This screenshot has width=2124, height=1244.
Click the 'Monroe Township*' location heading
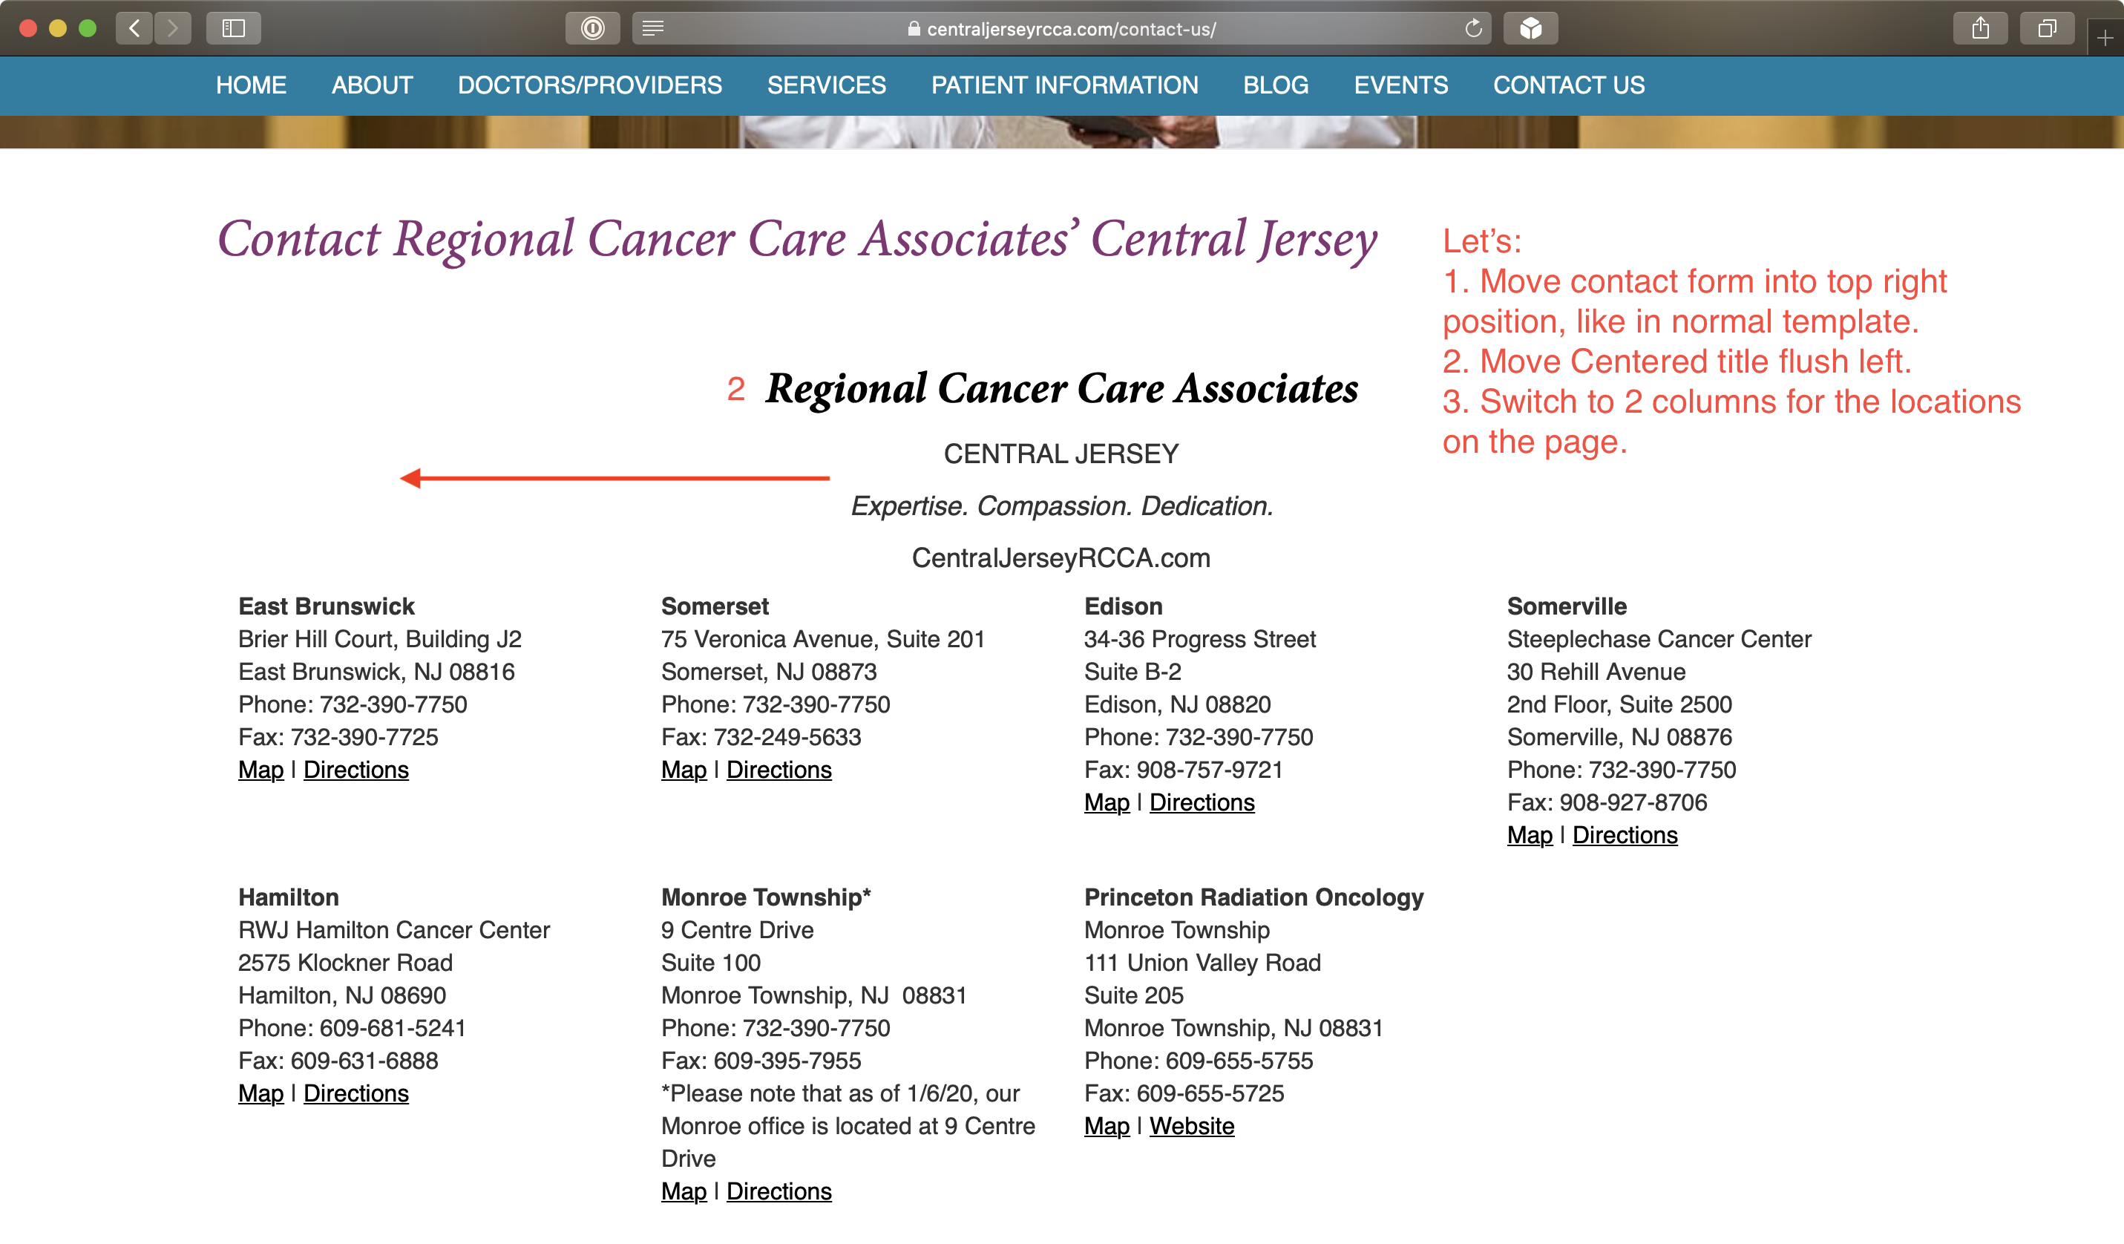tap(766, 897)
